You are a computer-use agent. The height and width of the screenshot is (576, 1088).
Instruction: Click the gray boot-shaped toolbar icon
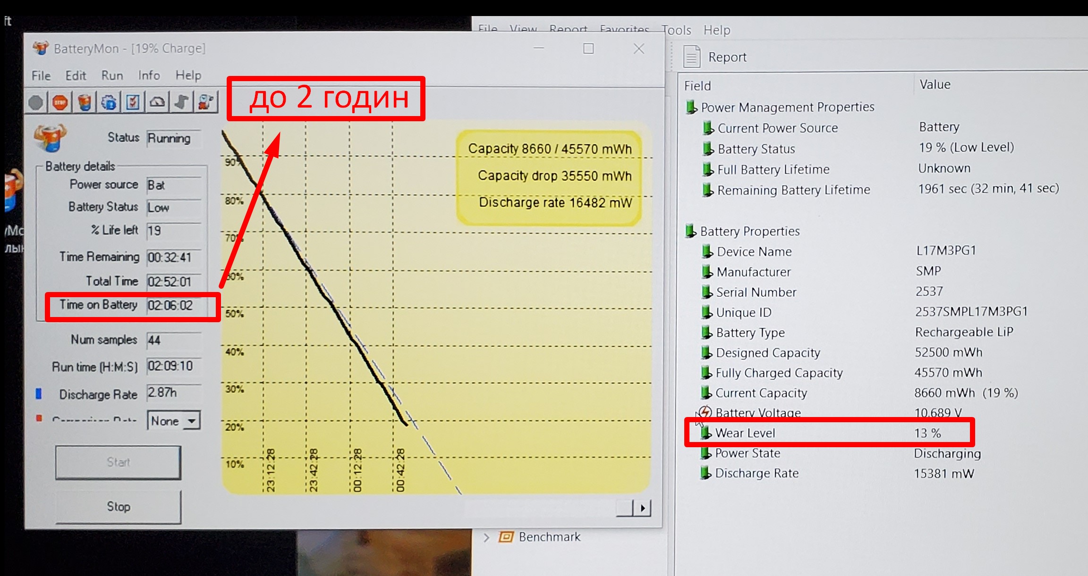pos(182,102)
